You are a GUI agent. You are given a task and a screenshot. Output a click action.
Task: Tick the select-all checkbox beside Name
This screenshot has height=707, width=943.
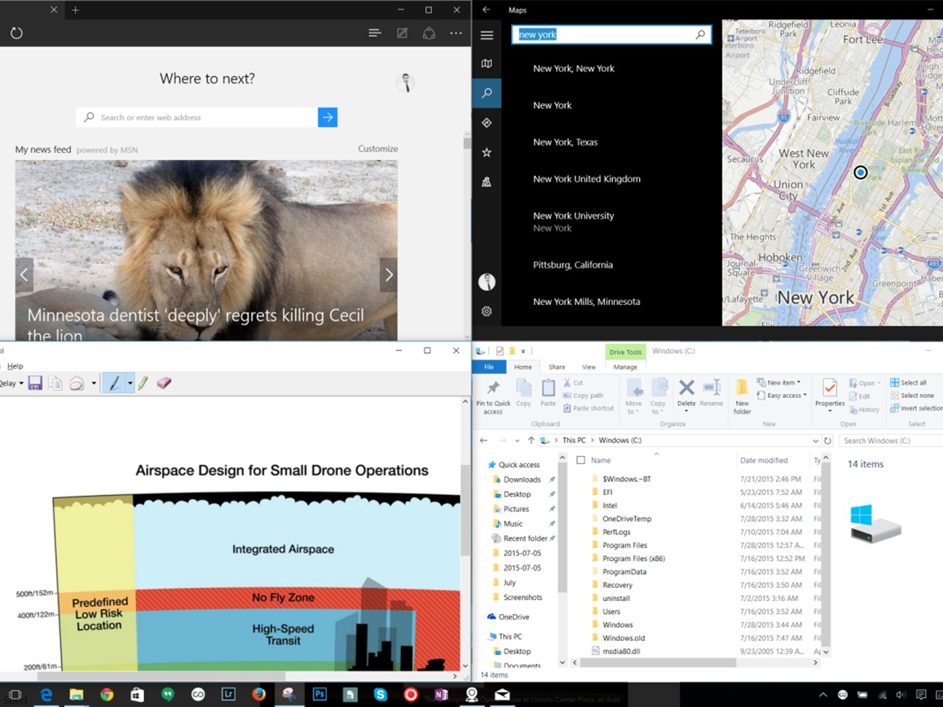coord(581,460)
